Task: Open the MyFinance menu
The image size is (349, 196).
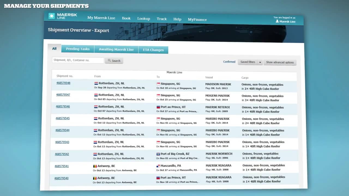Action: [x=197, y=20]
